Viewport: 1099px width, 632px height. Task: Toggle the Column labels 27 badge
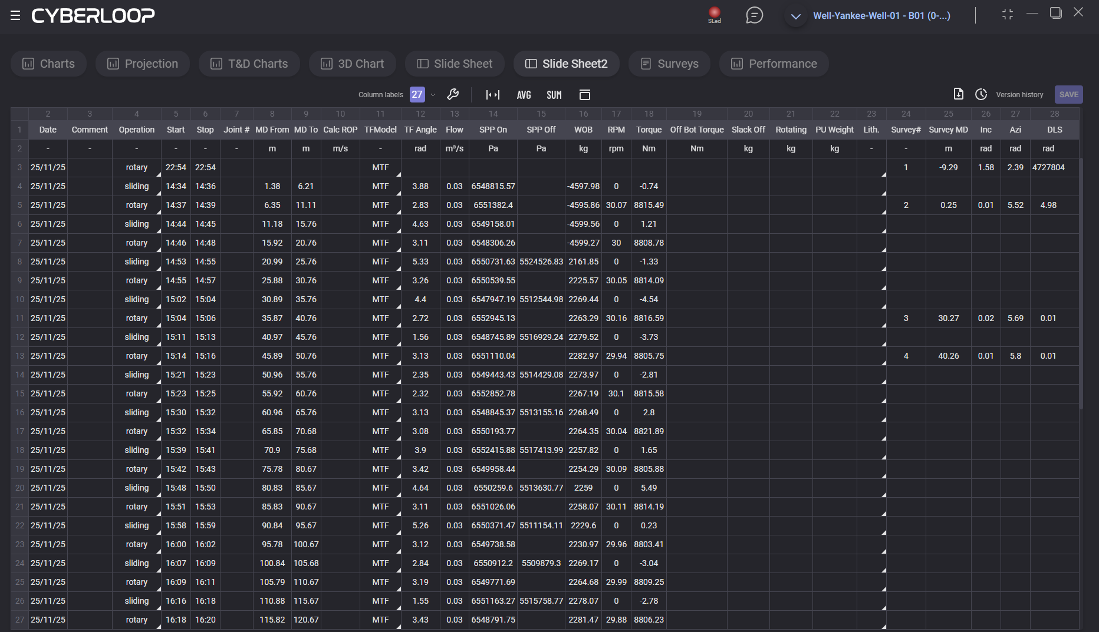[417, 94]
